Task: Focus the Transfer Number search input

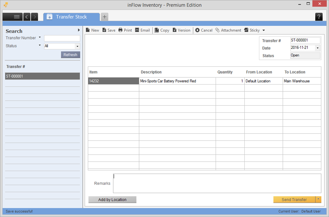Action: [62, 38]
